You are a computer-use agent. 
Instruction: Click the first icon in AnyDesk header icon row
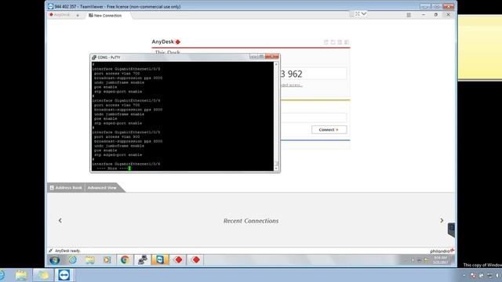[x=326, y=42]
